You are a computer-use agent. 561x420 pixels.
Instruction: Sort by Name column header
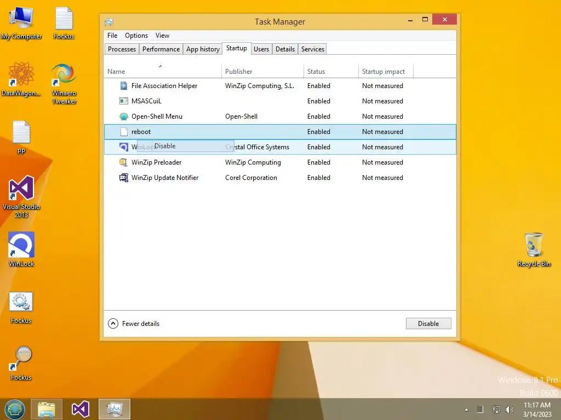tap(163, 71)
